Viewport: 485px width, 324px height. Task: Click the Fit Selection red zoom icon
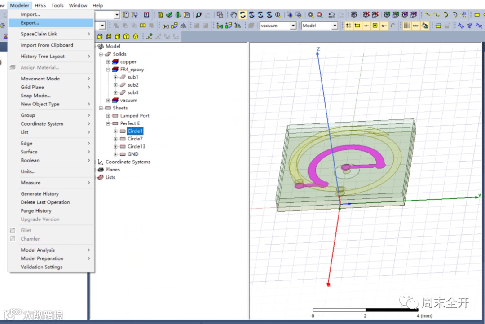tap(320, 14)
